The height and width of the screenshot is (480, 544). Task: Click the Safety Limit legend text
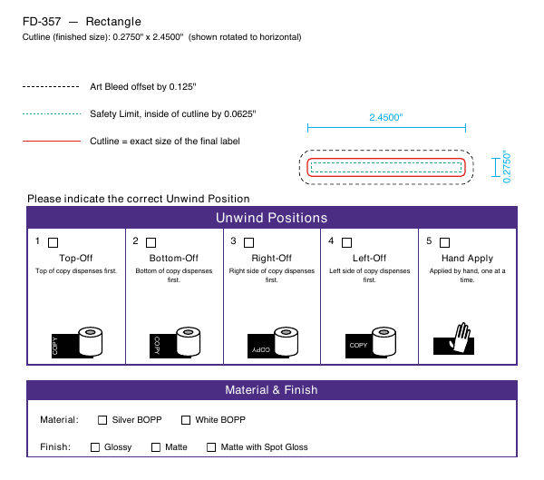173,114
